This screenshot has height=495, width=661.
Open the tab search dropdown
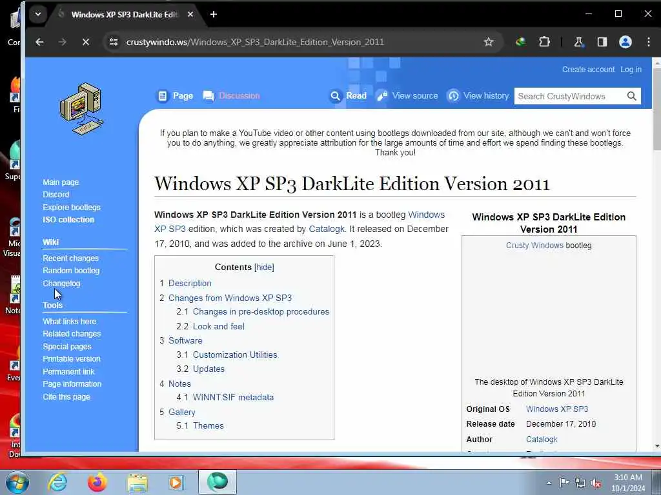coord(38,14)
